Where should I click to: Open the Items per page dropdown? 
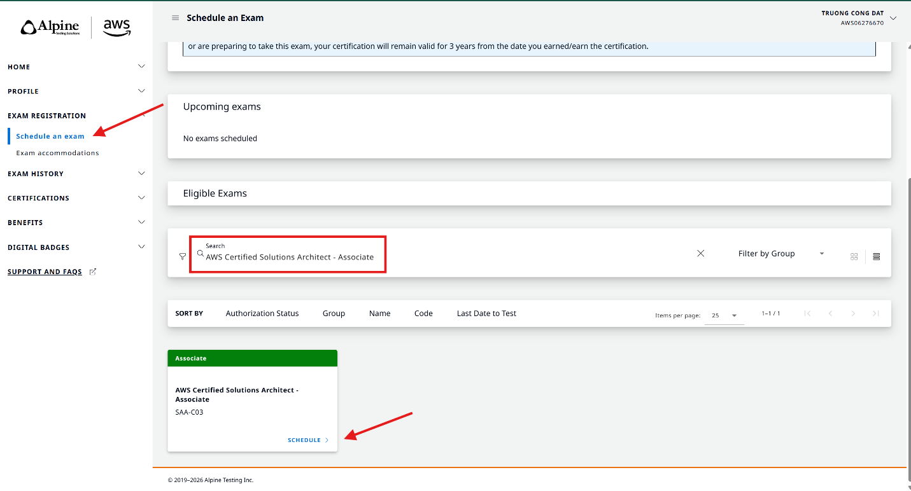click(724, 315)
